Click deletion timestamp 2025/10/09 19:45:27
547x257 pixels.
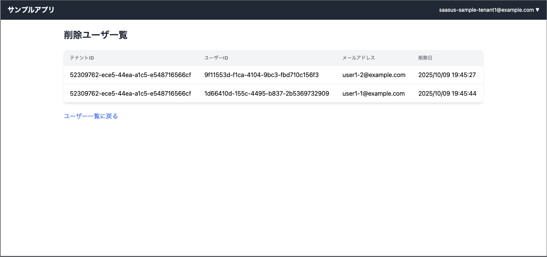(x=447, y=75)
